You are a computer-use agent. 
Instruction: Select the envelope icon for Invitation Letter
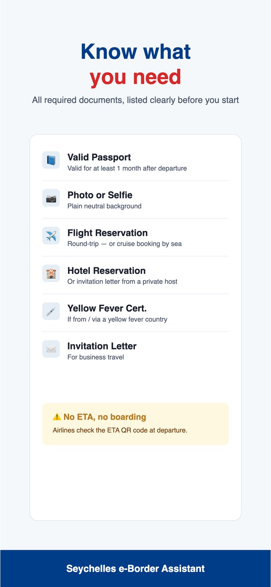coord(51,349)
